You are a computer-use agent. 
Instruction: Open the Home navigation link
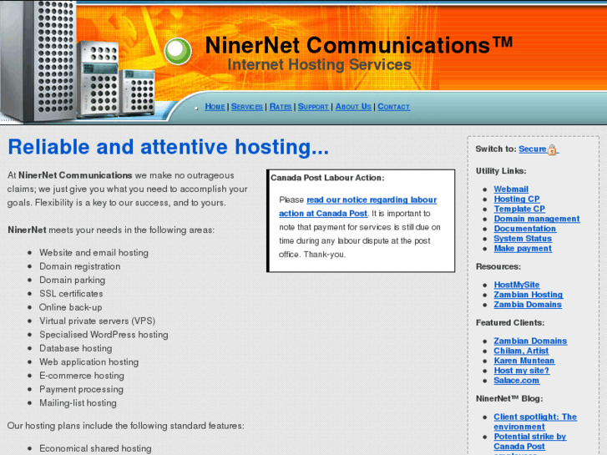[x=215, y=107]
